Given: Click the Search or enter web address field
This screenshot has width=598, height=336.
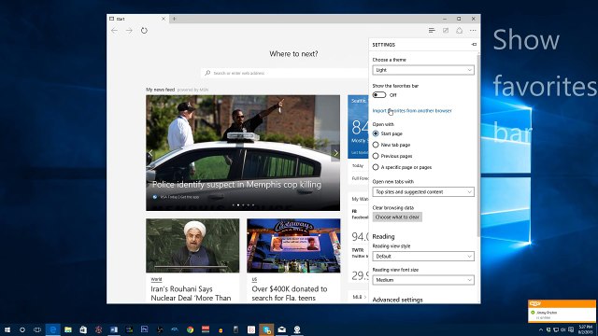Looking at the screenshot, I should (284, 73).
